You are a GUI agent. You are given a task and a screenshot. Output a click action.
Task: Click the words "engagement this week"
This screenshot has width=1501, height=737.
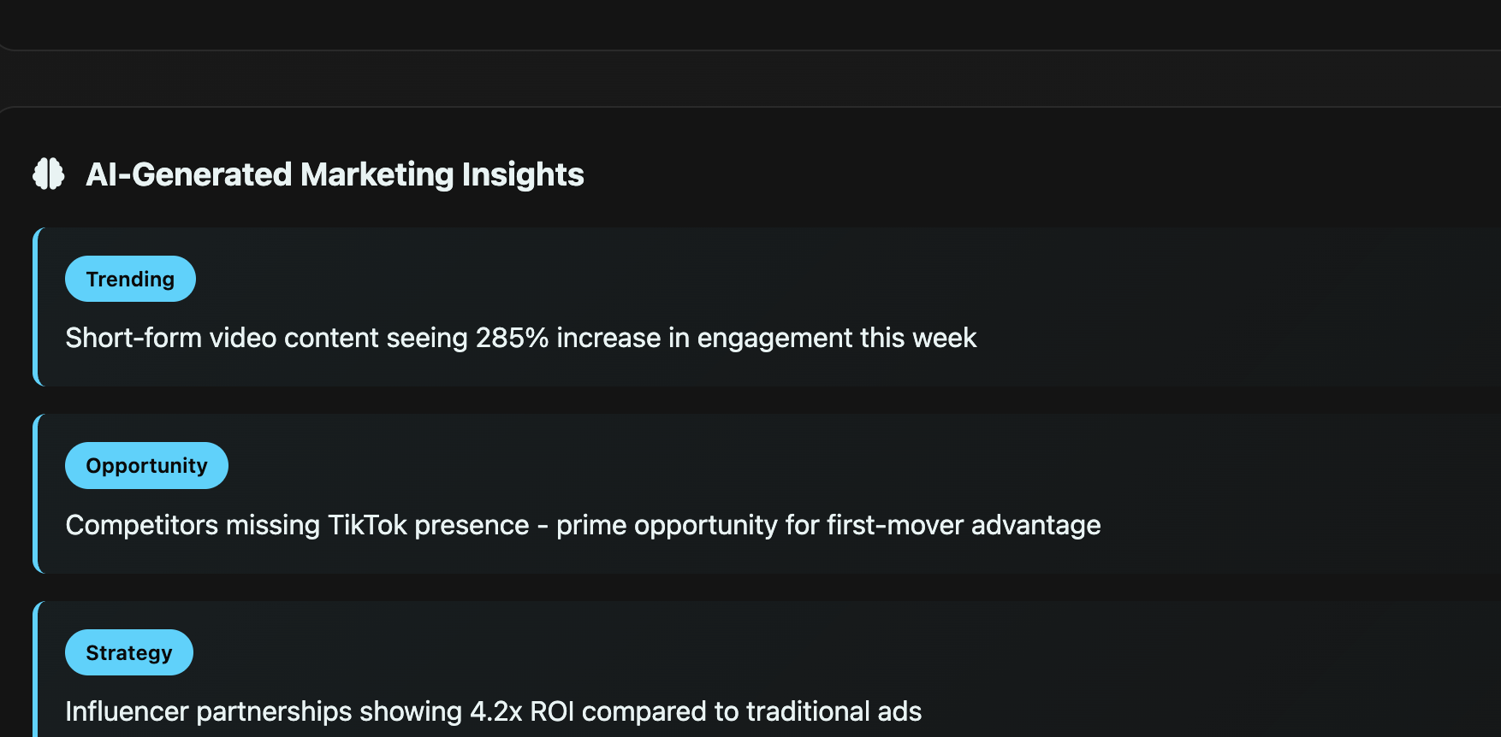836,338
